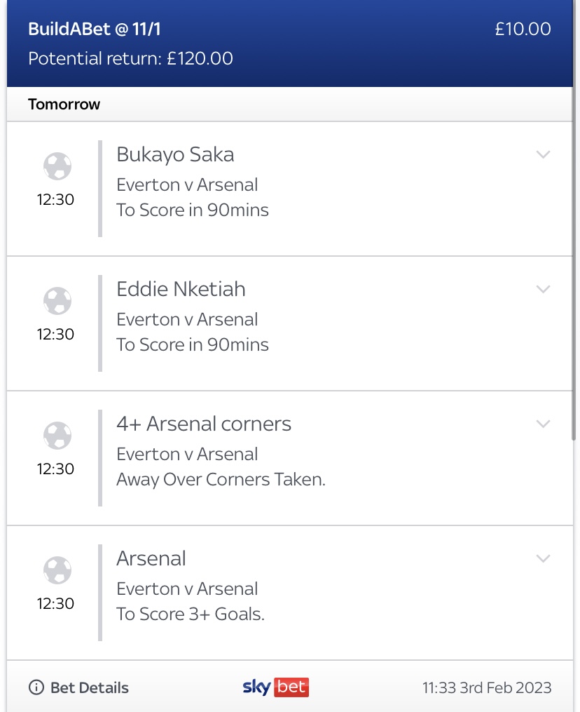Click the football icon beside Eddie Nketiah
This screenshot has height=712, width=580.
coord(57,301)
